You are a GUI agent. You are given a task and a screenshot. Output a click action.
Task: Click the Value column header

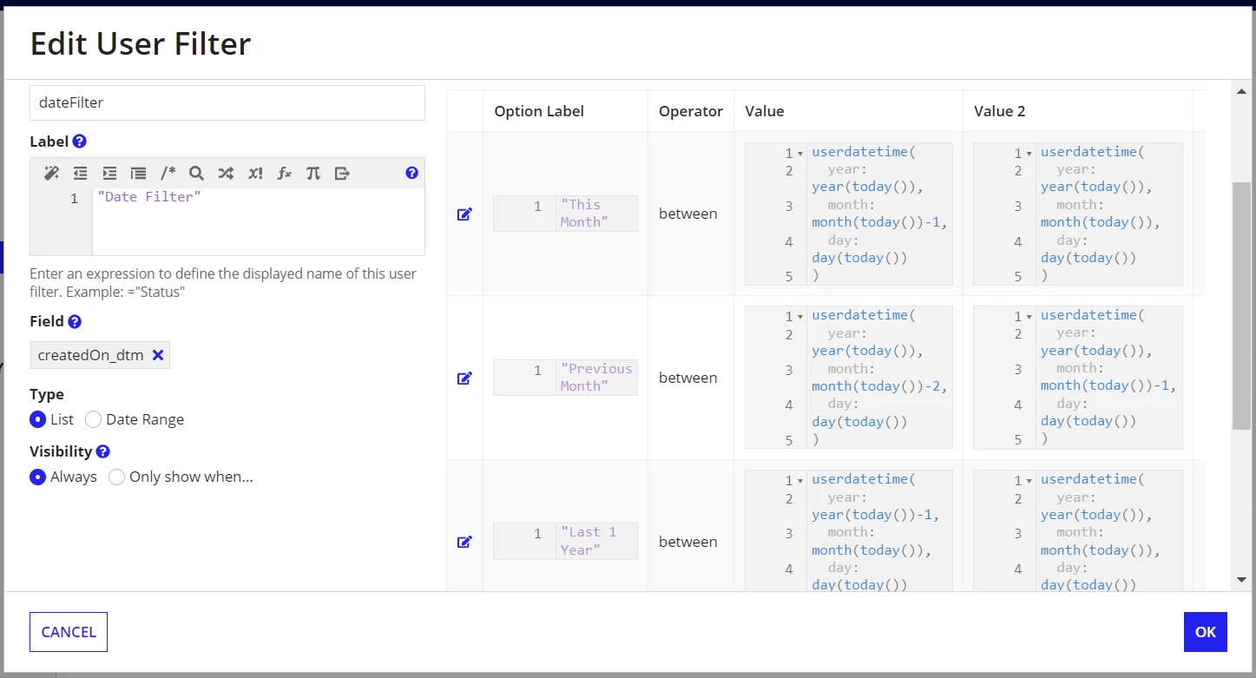[x=765, y=111]
